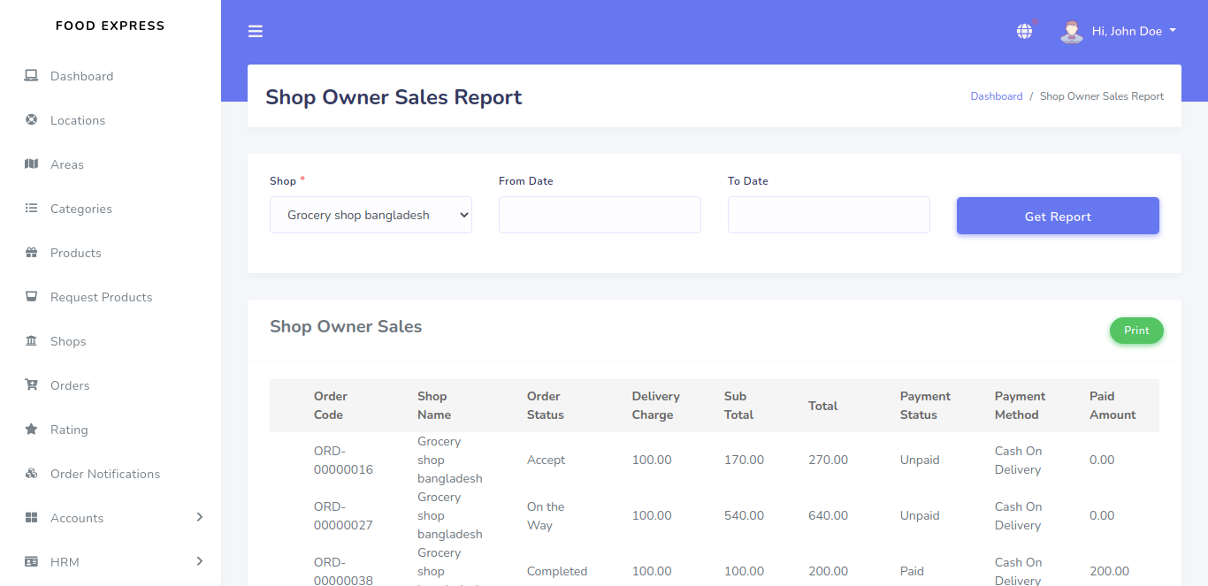Open the globe language icon
1208x586 pixels.
pos(1024,32)
